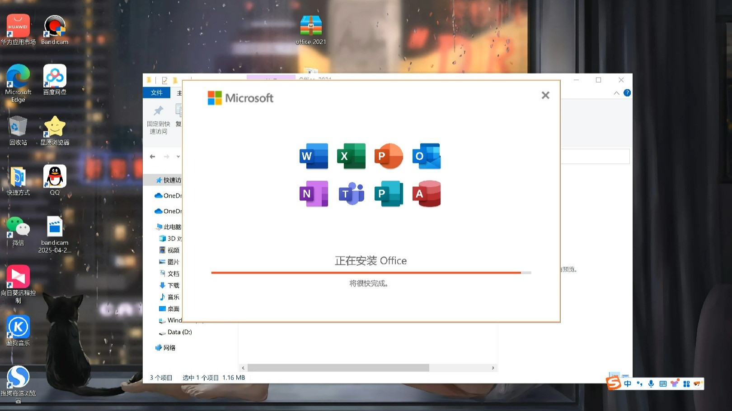Close the Office installer dialog
Image resolution: width=732 pixels, height=411 pixels.
click(x=545, y=95)
